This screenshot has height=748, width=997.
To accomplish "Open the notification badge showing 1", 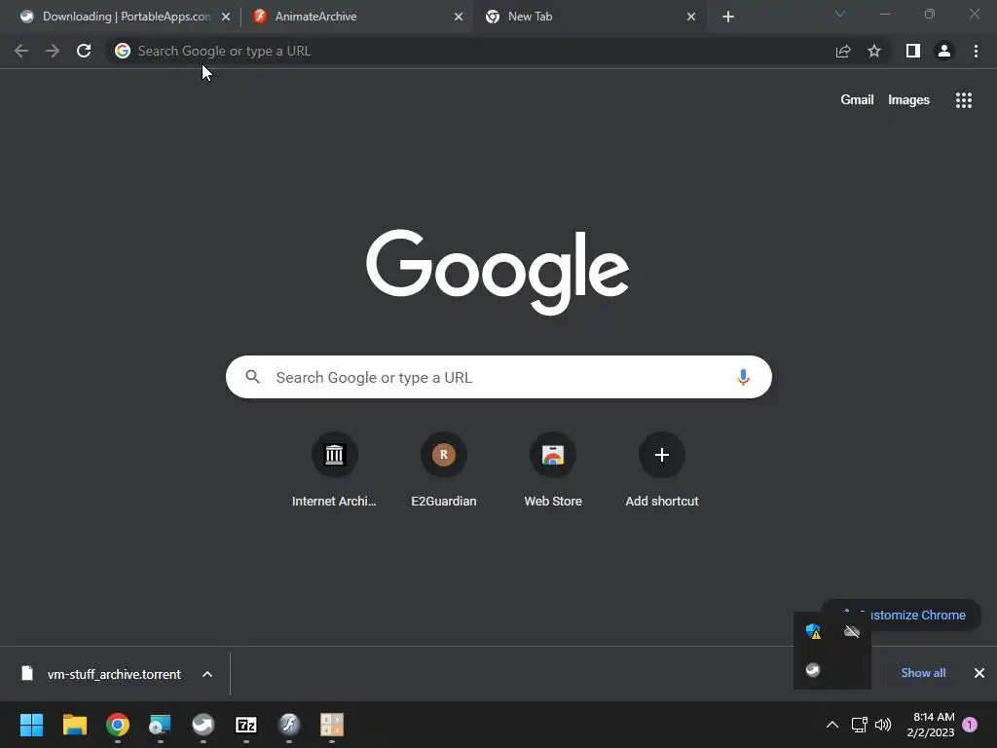I will (x=970, y=725).
